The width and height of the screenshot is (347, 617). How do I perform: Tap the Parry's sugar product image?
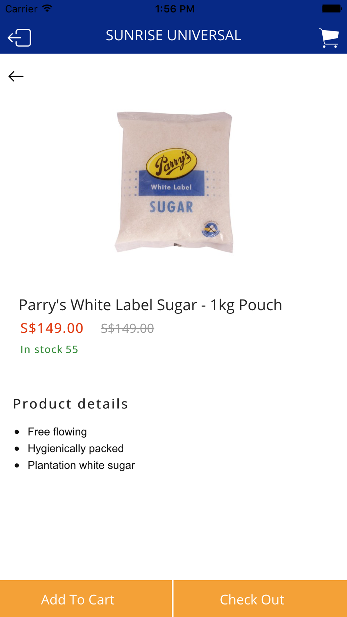pyautogui.click(x=174, y=182)
